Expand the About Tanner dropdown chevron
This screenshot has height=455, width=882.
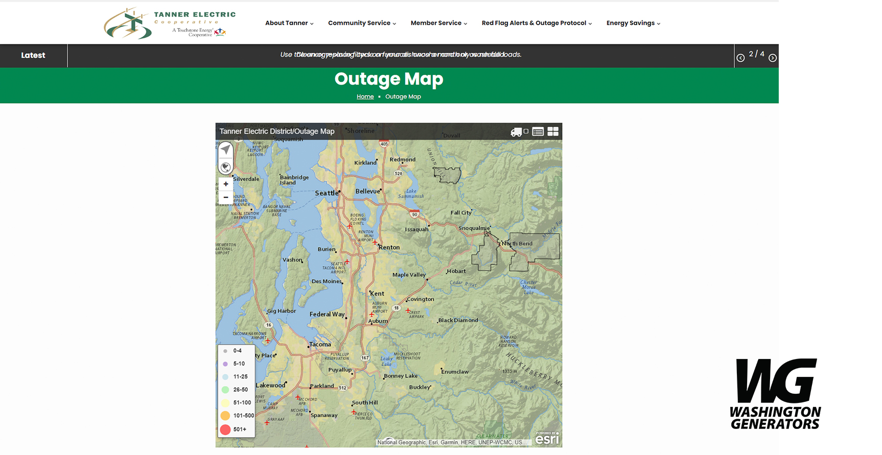coord(312,23)
